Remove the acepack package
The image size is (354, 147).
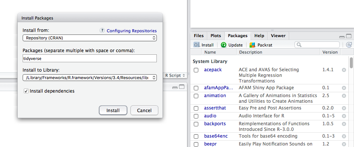344,70
